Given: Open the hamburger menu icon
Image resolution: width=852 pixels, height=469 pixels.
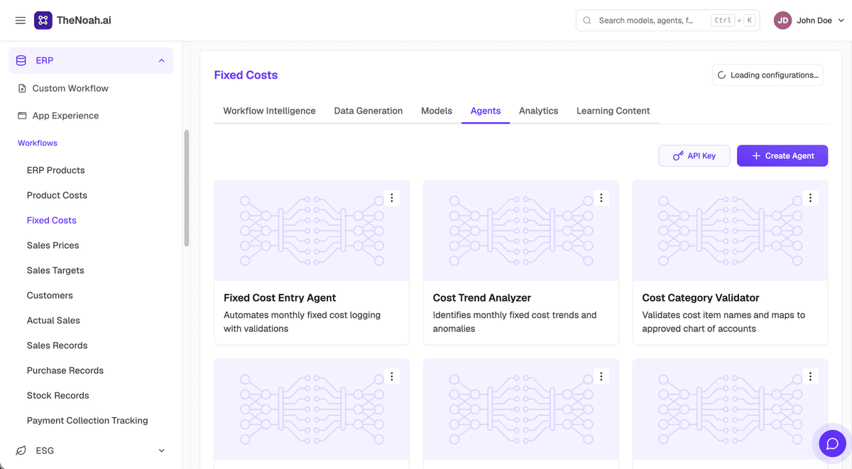Looking at the screenshot, I should coord(21,21).
